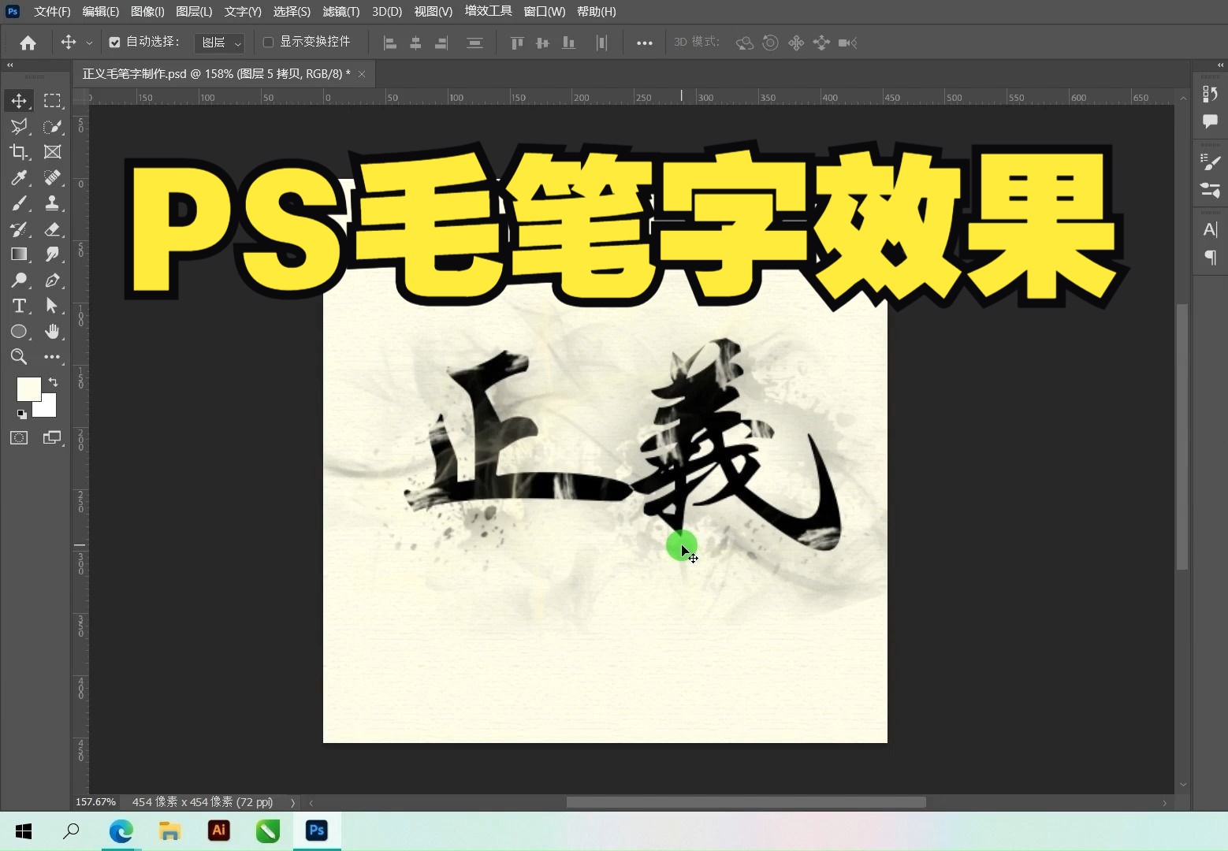The image size is (1228, 851).
Task: Select the Dodge tool
Action: (19, 280)
